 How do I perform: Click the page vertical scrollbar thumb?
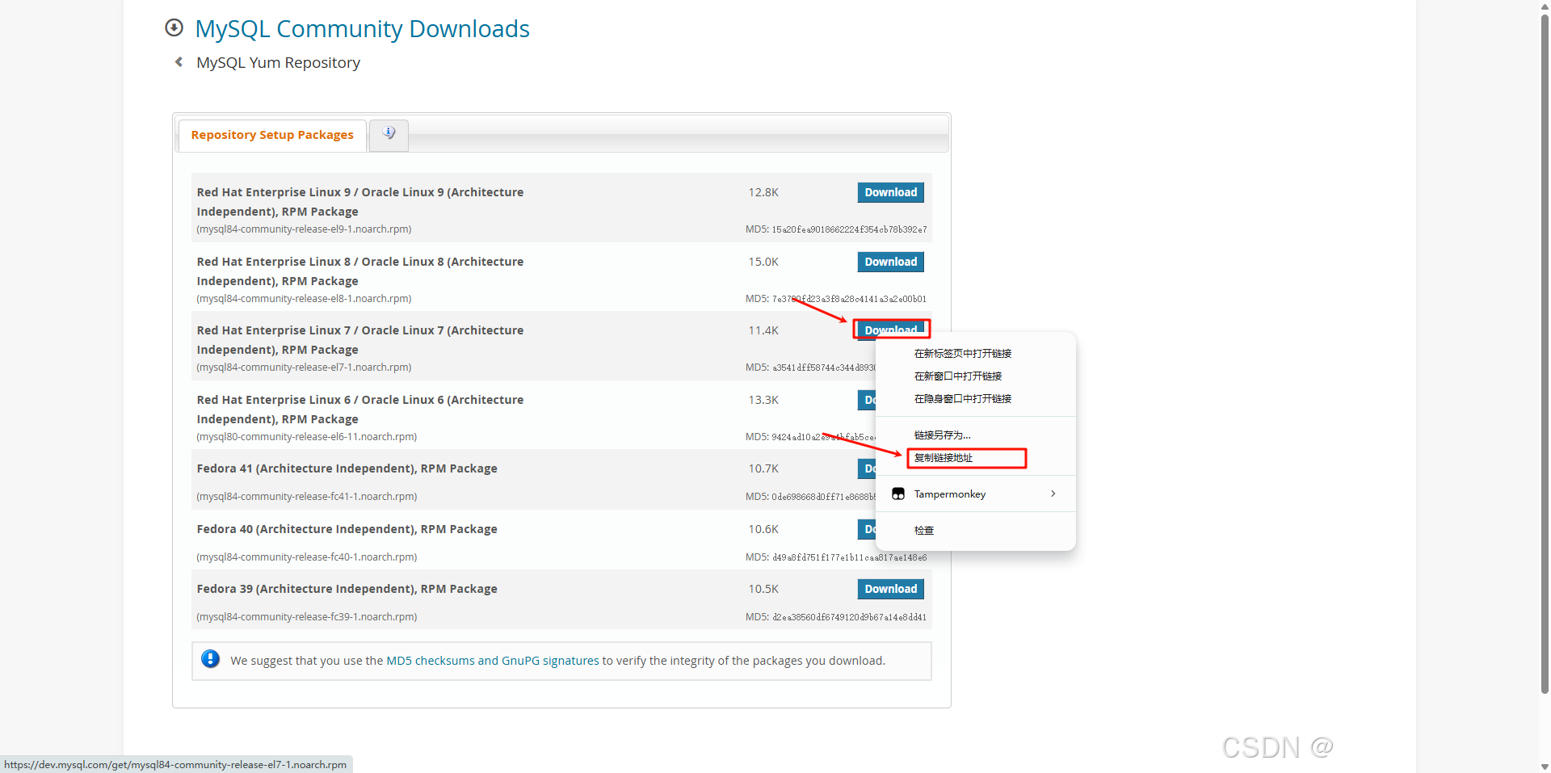(1545, 353)
